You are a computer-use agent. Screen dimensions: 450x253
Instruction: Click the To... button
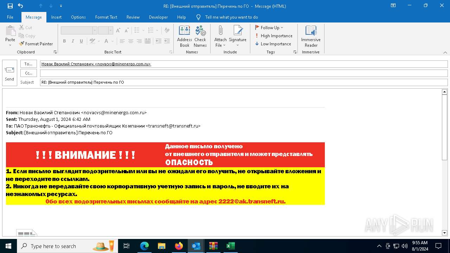pos(28,64)
